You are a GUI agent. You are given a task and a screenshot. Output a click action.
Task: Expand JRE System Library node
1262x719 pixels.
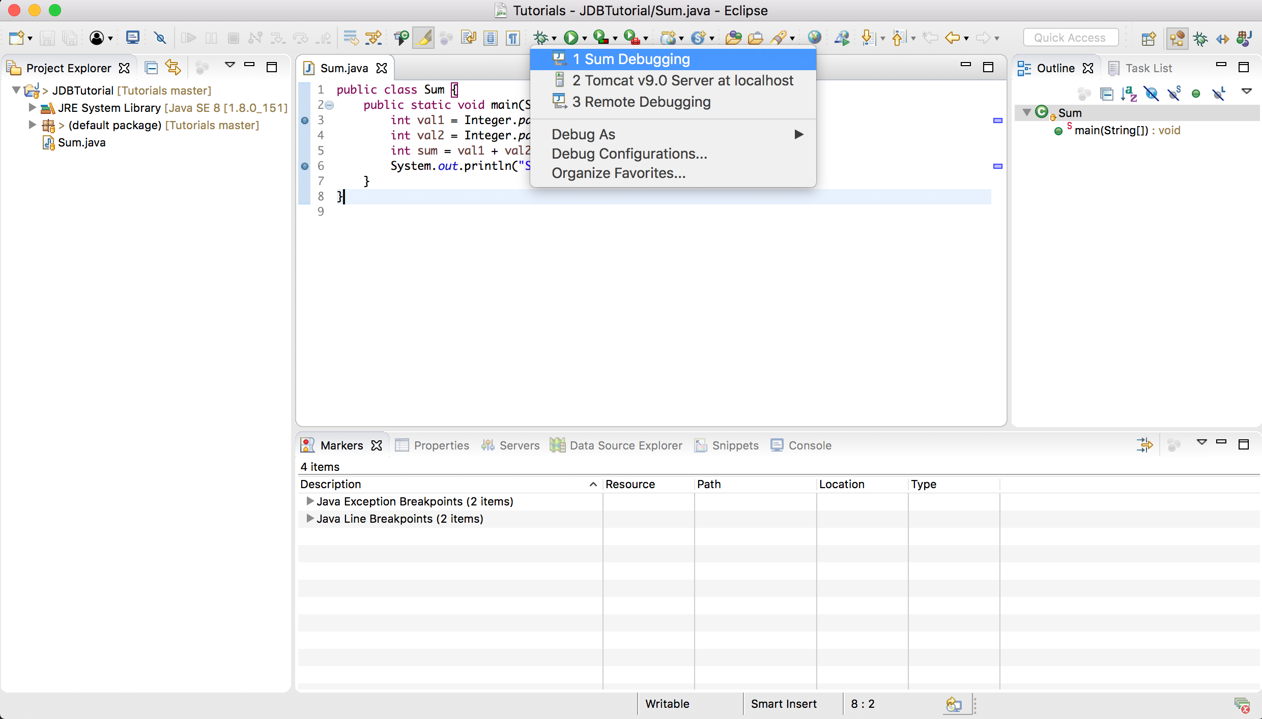[33, 107]
